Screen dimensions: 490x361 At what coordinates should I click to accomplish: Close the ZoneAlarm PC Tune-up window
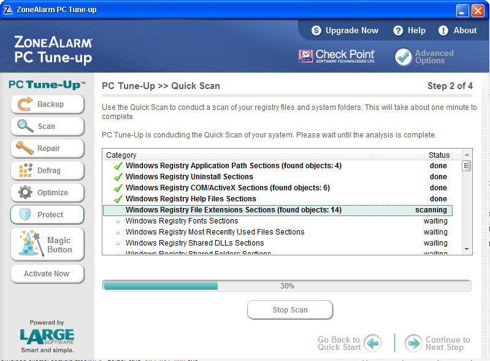(x=478, y=10)
